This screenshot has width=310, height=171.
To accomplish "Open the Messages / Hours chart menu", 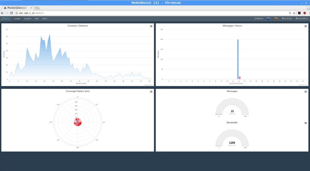I will 306,26.
